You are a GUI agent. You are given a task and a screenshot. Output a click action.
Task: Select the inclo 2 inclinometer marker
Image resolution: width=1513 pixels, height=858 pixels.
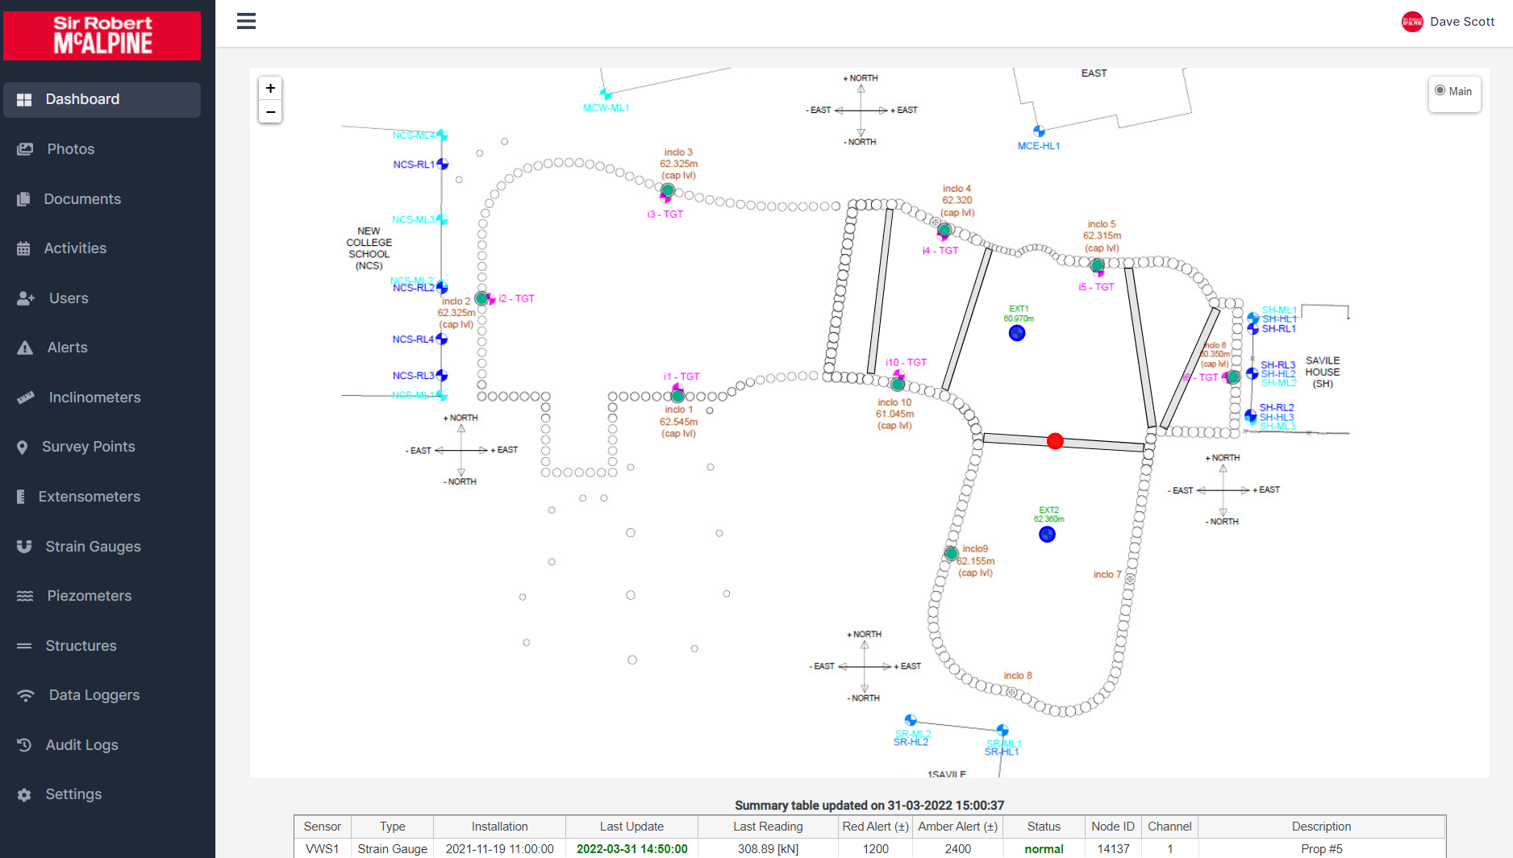[x=481, y=298]
